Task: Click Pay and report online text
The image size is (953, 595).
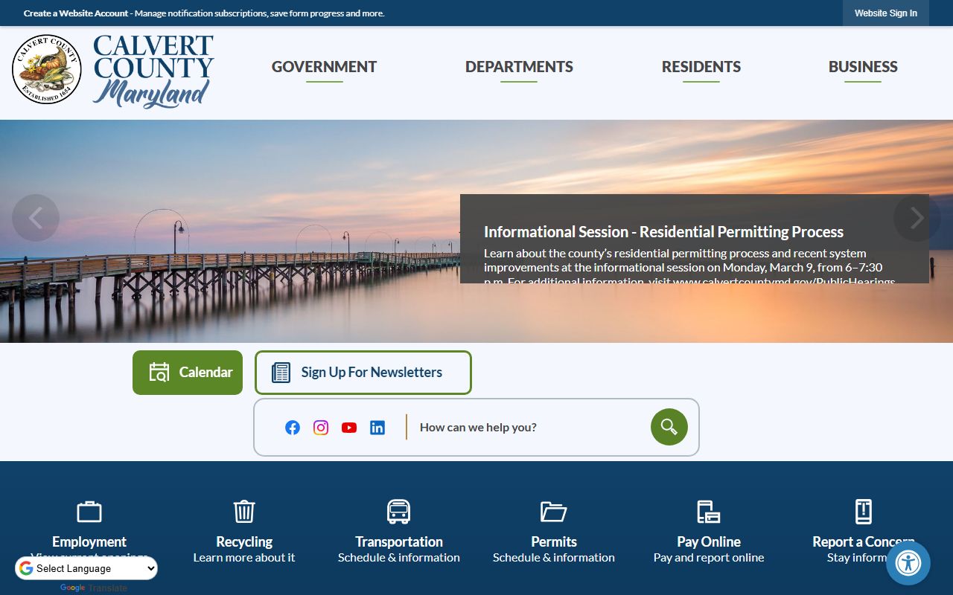Action: [709, 558]
